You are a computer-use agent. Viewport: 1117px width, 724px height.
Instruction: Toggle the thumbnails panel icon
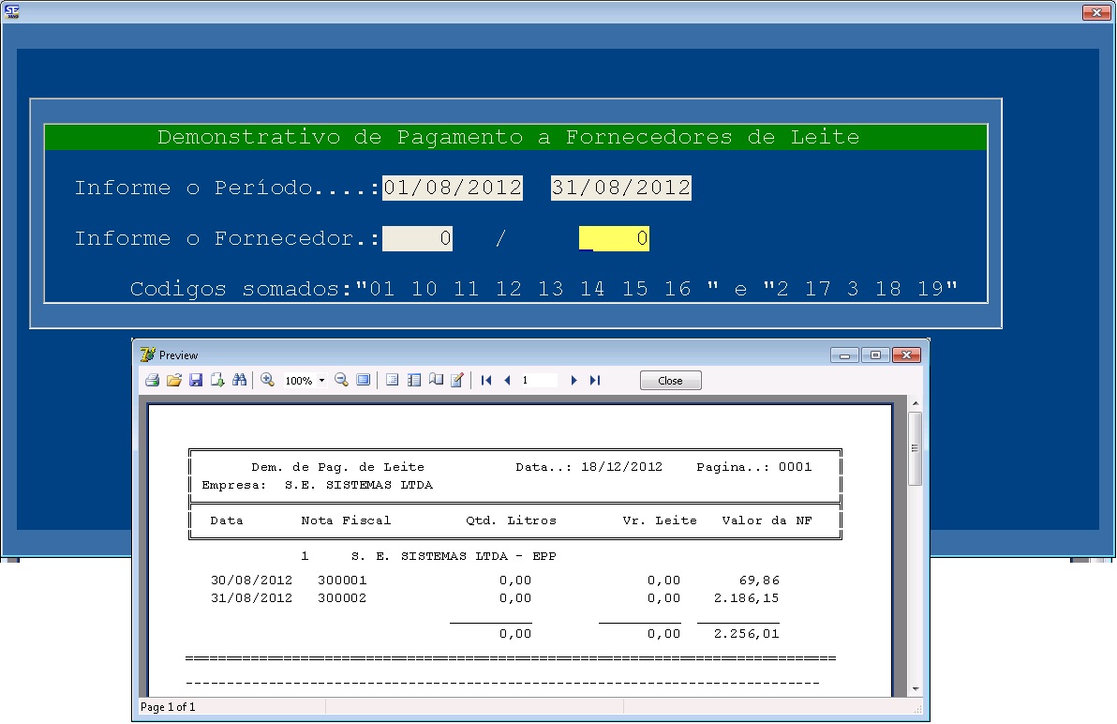tap(414, 381)
